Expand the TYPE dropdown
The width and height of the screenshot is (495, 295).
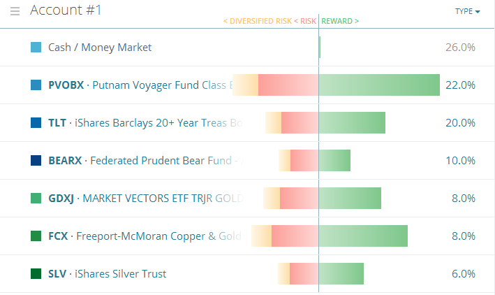(467, 11)
